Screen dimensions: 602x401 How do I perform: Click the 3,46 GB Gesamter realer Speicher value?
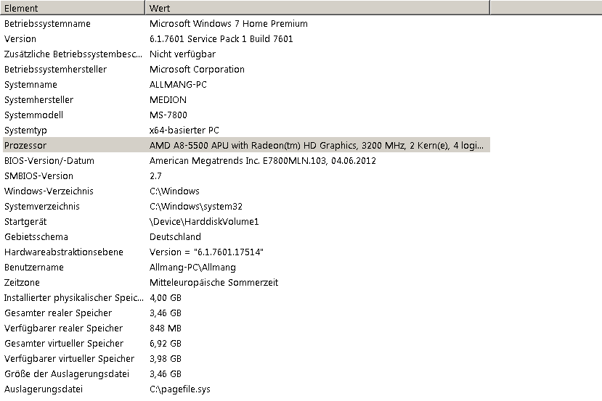point(166,313)
